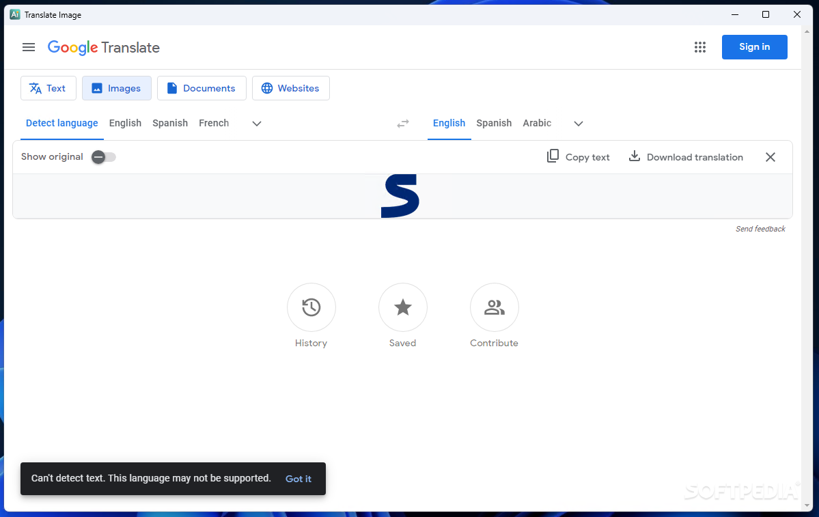The height and width of the screenshot is (517, 819).
Task: Maximize the Translate Image window
Action: (x=766, y=14)
